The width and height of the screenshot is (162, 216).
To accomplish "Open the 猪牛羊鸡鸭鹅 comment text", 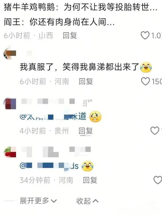I will tap(80, 14).
